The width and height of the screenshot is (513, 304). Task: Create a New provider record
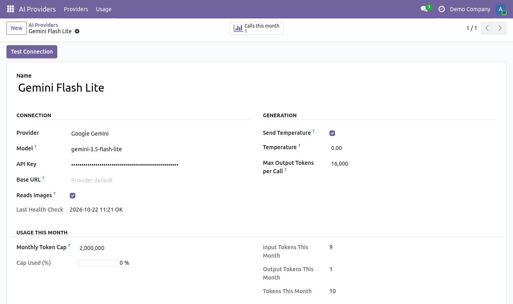[16, 28]
